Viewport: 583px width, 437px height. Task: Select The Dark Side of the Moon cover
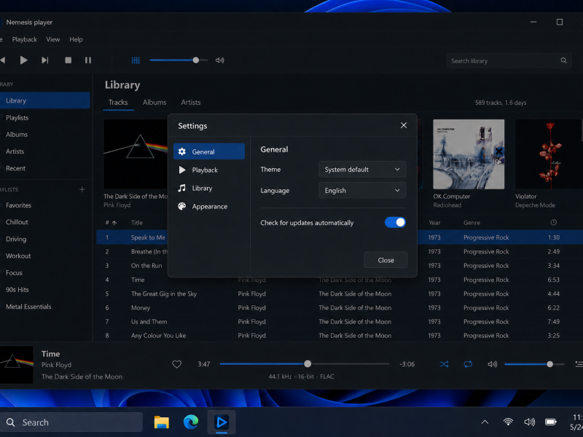[136, 154]
